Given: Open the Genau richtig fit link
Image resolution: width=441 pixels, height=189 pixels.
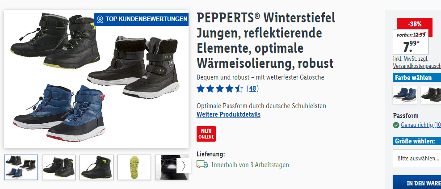Looking at the screenshot, I should coord(421,125).
